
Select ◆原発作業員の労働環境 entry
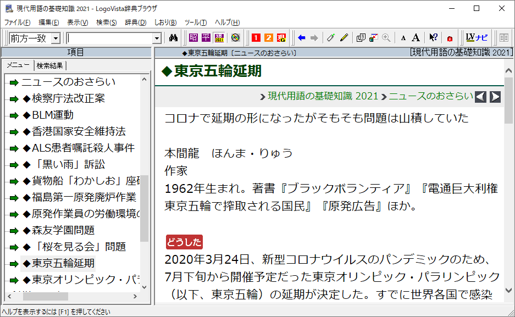click(81, 214)
